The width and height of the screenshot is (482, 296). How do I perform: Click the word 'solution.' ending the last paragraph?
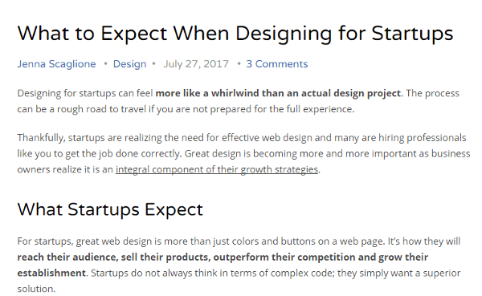click(36, 289)
